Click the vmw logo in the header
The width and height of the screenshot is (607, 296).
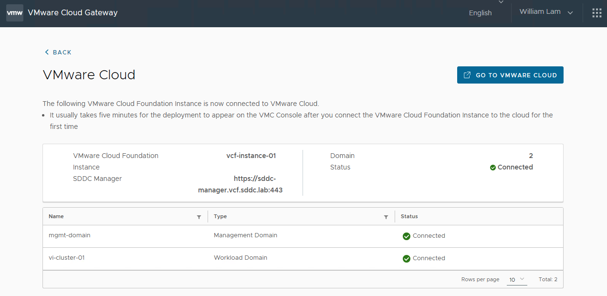tap(14, 12)
